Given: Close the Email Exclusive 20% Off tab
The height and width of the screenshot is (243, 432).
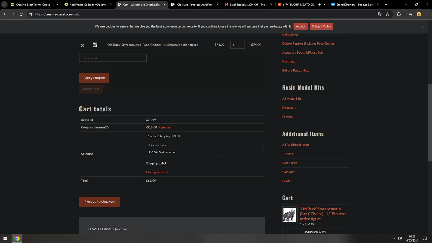Looking at the screenshot, I should pos(271,5).
